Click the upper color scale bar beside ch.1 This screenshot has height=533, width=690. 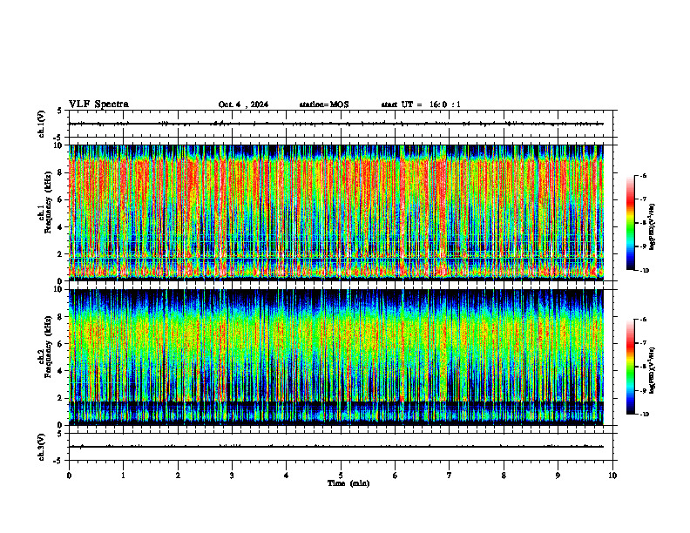click(630, 223)
